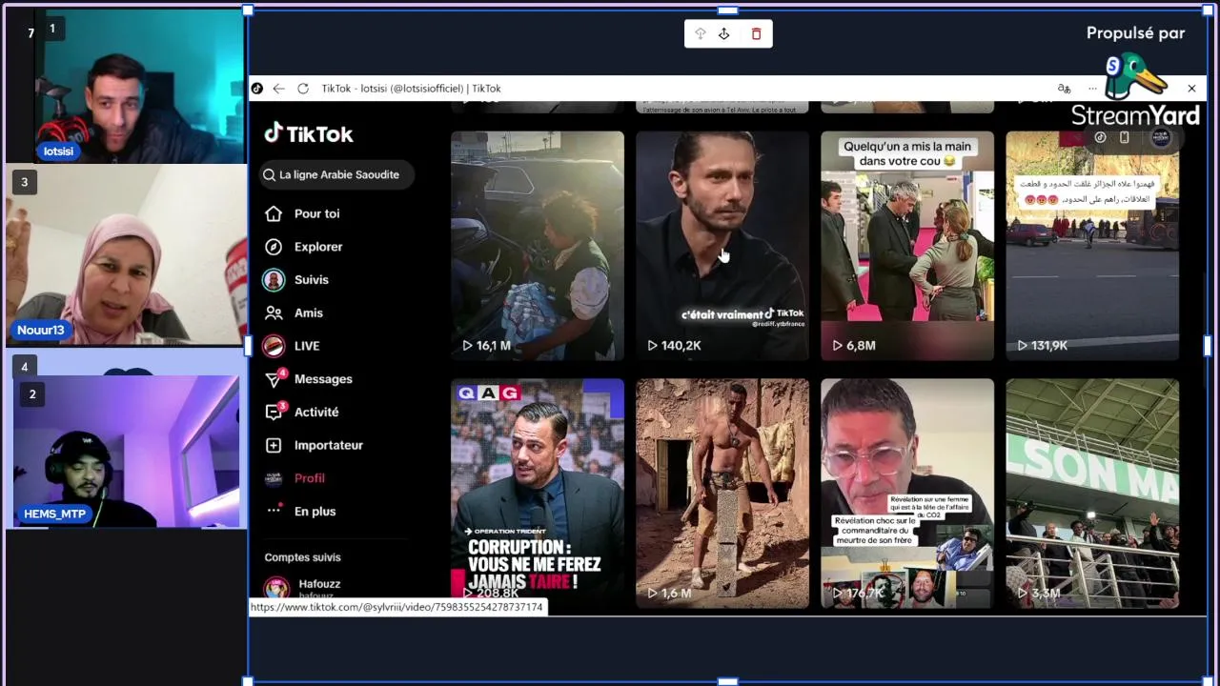
Task: Open the 'c'était vraiment' video with 140,2K views
Action: pyautogui.click(x=722, y=246)
